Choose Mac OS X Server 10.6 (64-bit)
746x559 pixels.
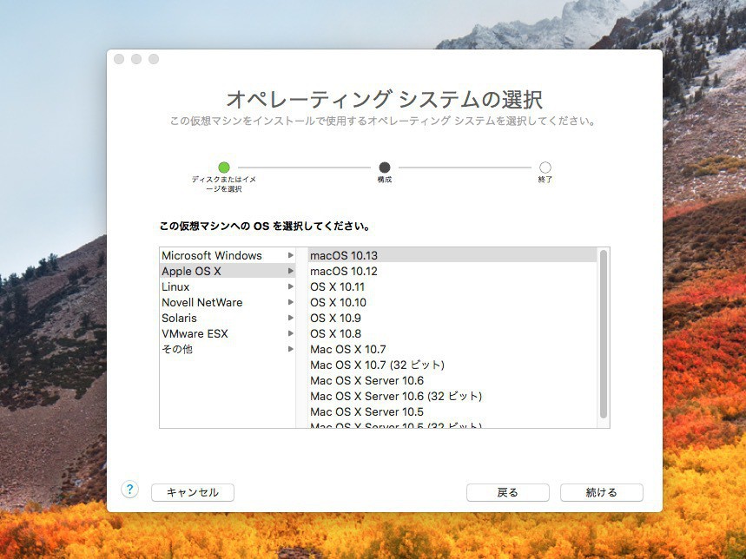452,380
